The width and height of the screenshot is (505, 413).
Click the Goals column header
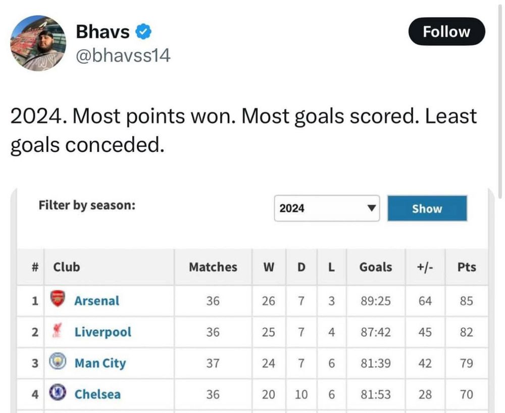pyautogui.click(x=375, y=267)
